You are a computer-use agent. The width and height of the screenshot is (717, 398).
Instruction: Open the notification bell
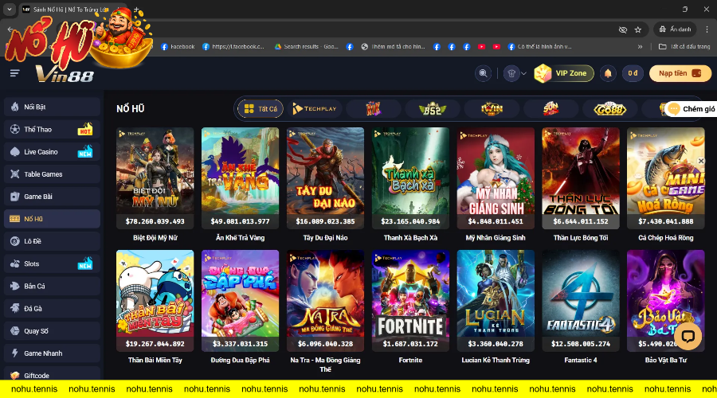pyautogui.click(x=608, y=73)
